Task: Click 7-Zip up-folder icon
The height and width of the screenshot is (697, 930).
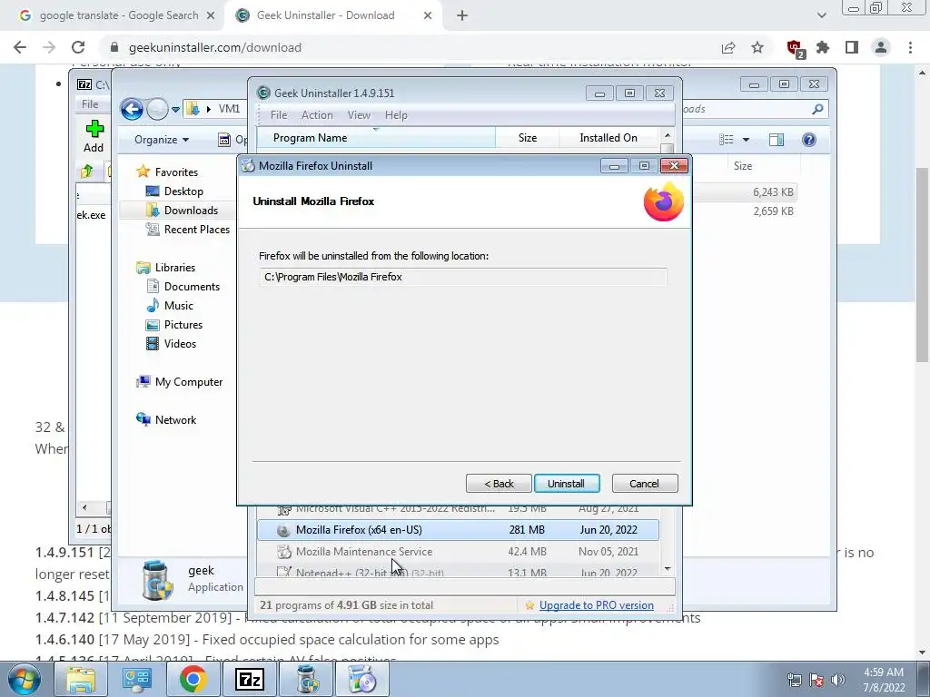Action: pyautogui.click(x=86, y=172)
